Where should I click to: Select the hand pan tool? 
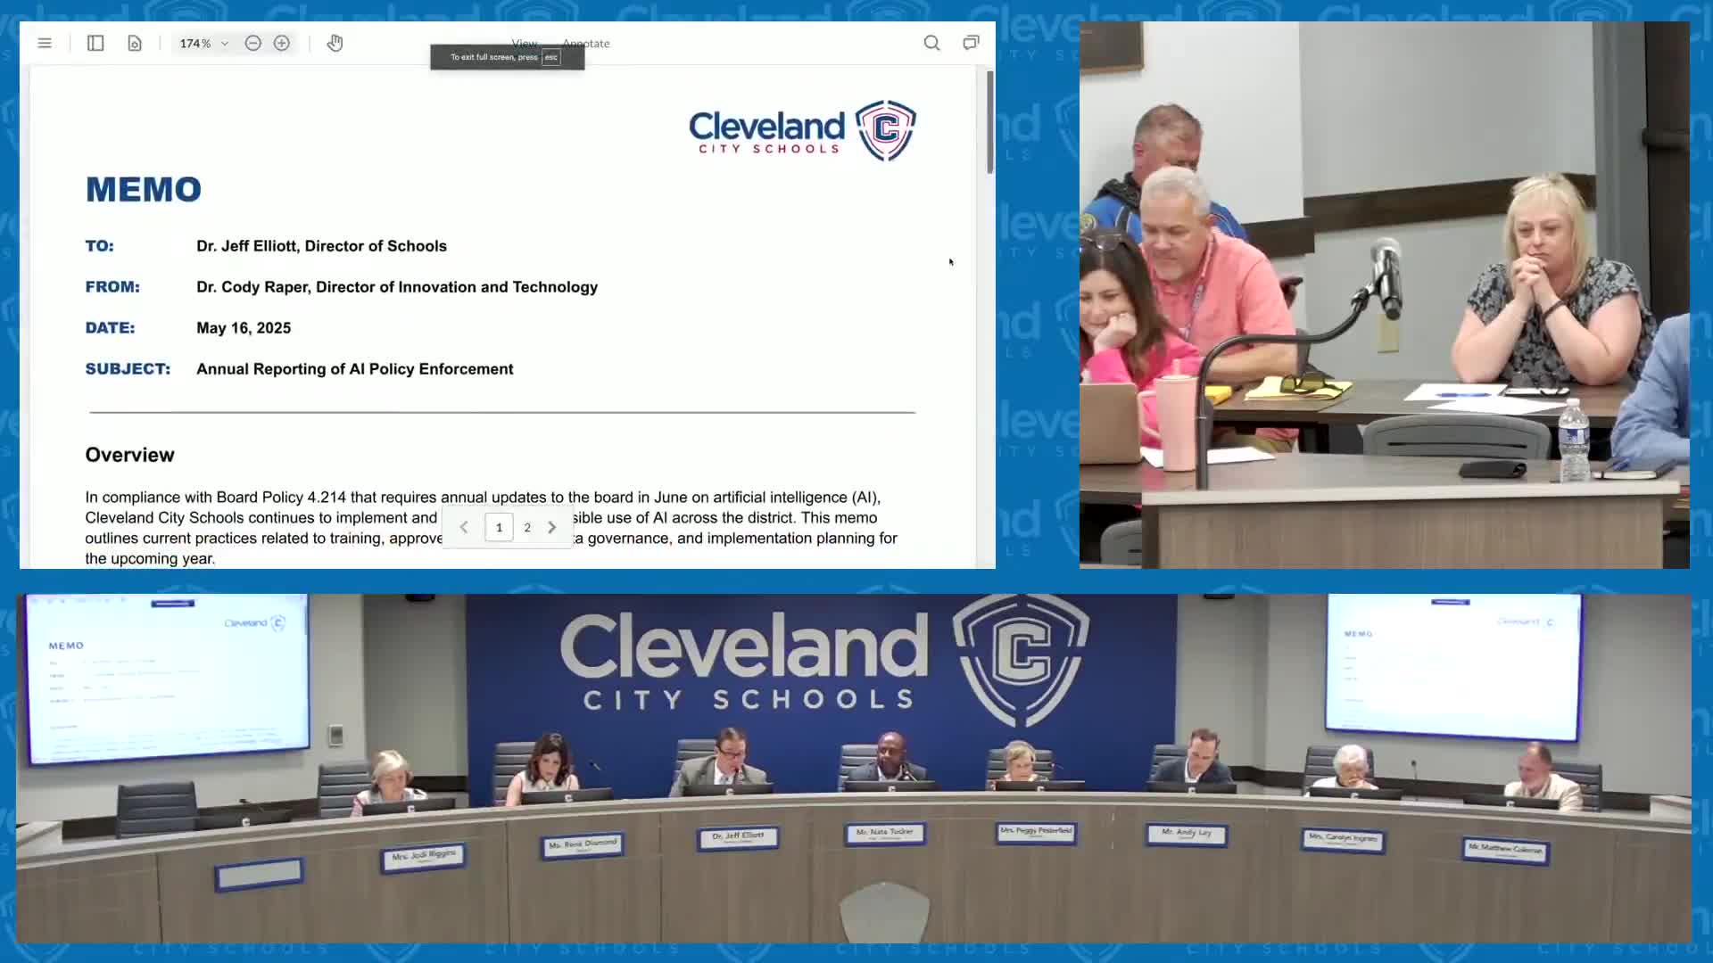pyautogui.click(x=335, y=43)
